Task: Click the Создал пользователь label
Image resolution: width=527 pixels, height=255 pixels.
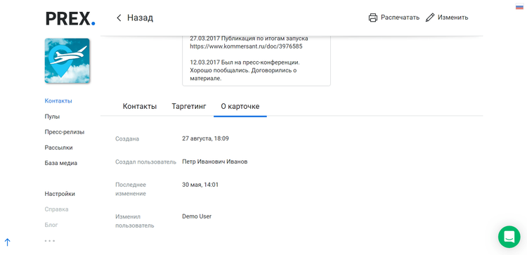Action: coord(145,162)
